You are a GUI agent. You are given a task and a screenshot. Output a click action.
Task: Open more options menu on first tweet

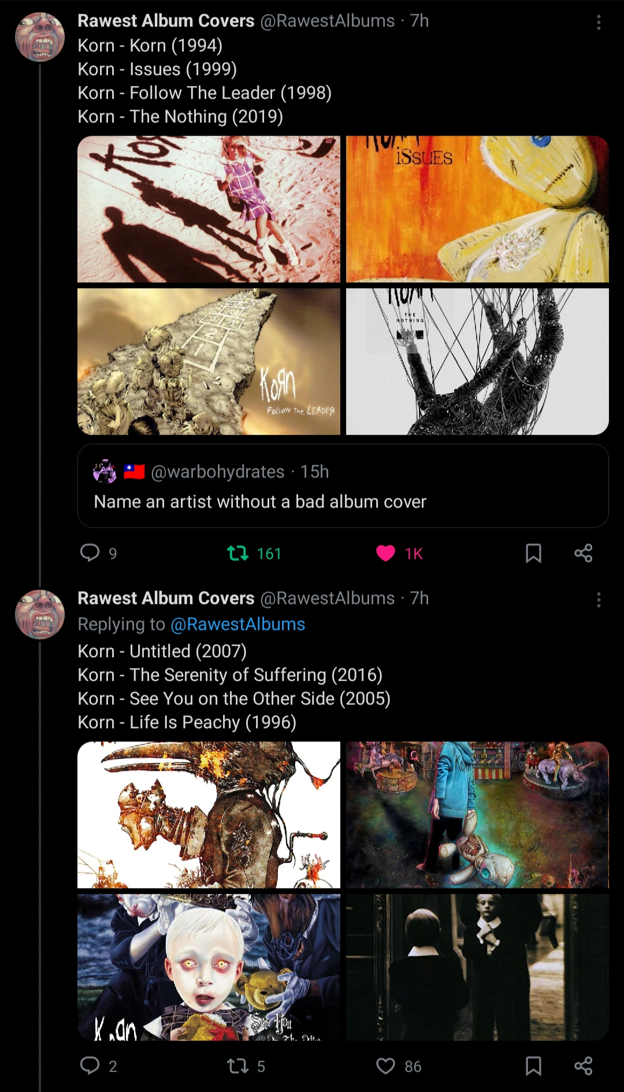[599, 23]
